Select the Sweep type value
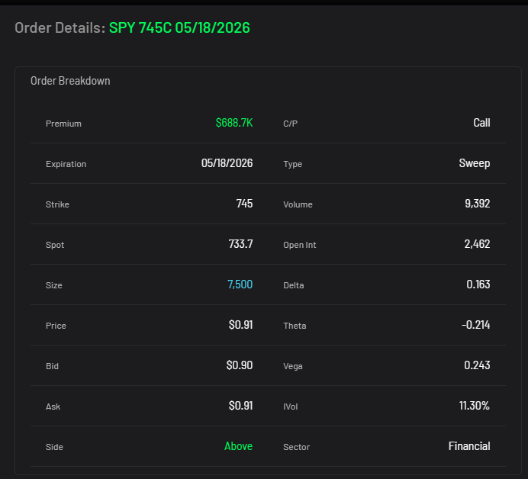Viewport: 528px width, 479px height. [x=475, y=163]
